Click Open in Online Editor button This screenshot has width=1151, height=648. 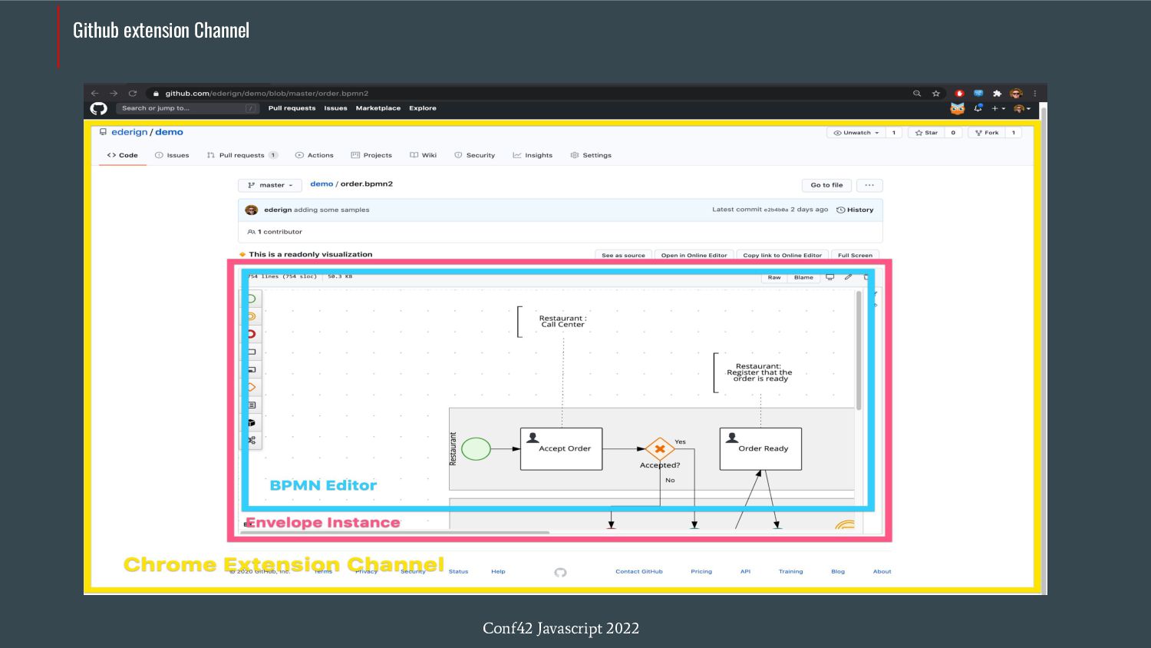pos(694,255)
